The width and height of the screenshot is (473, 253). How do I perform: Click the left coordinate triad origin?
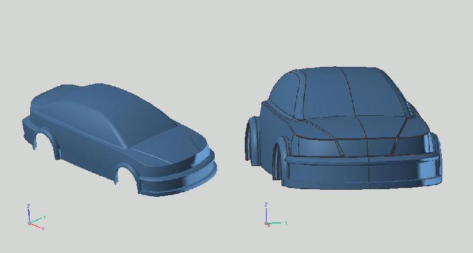point(30,223)
